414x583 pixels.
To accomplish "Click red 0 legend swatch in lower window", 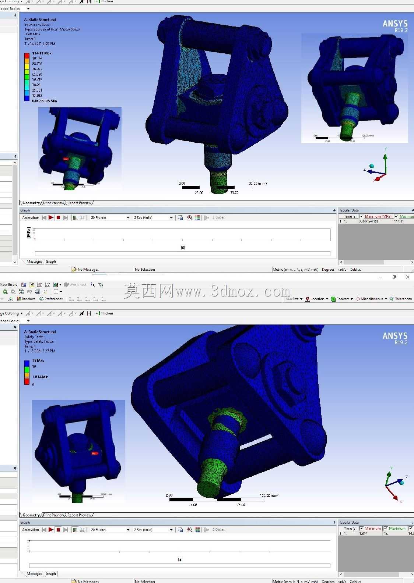I will 27,382.
